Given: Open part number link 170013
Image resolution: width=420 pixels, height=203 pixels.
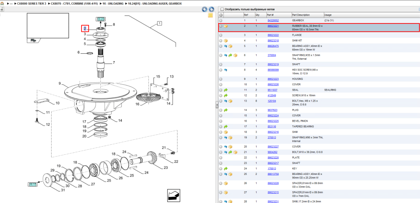Looking at the screenshot, I should click(x=272, y=169).
